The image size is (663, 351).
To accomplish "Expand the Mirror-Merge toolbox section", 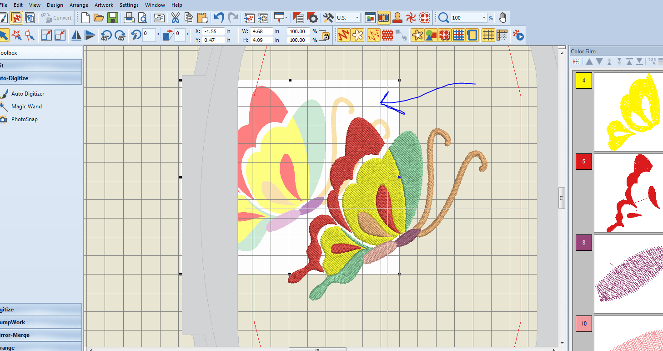I will (x=41, y=335).
